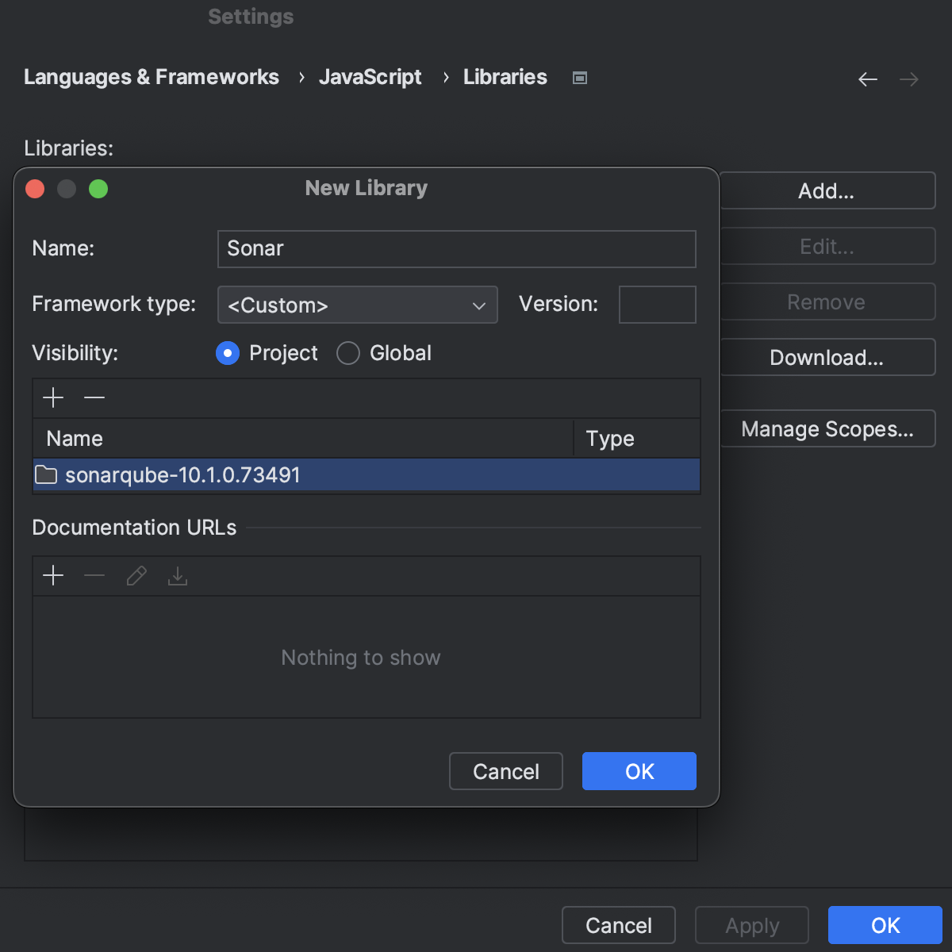The image size is (952, 952).
Task: Go to Languages & Frameworks settings
Action: pyautogui.click(x=152, y=77)
